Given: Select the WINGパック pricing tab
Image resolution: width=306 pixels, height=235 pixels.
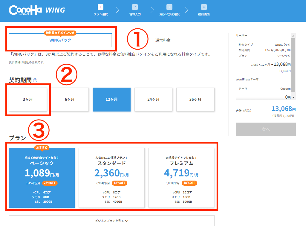Looking at the screenshot, I should [x=60, y=40].
